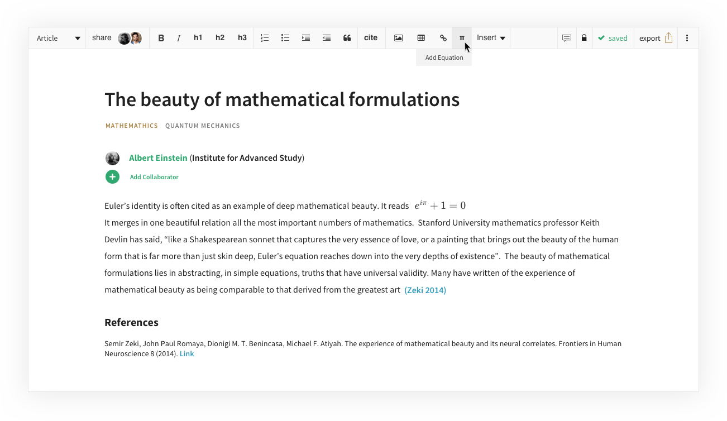Open the Article type dropdown

click(x=58, y=38)
